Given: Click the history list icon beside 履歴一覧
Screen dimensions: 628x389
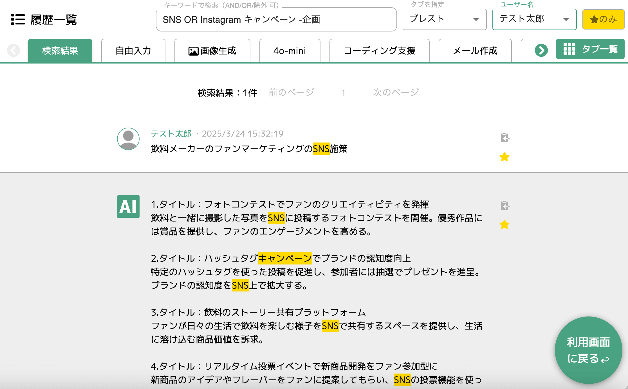Looking at the screenshot, I should click(18, 20).
